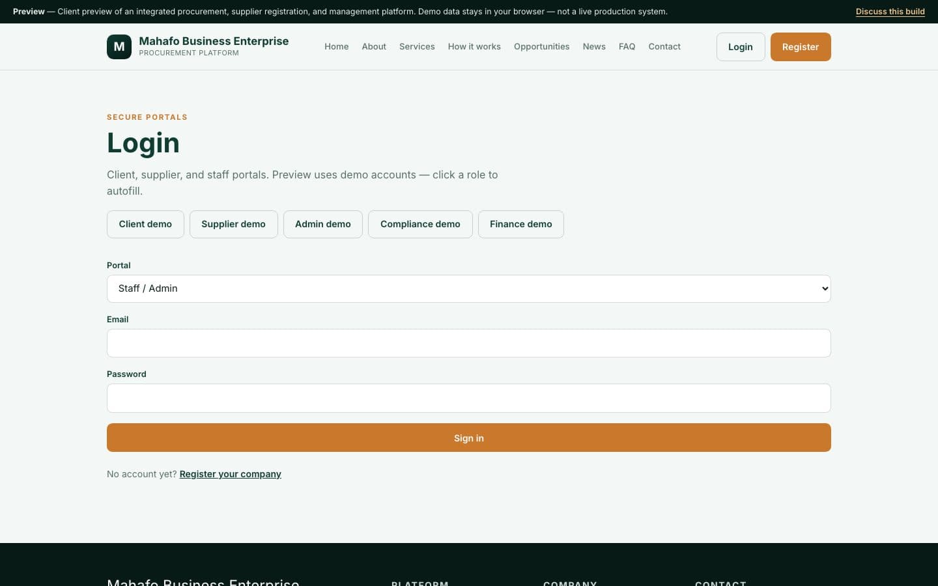The image size is (938, 586).
Task: Choose the Admin demo role
Action: tap(323, 224)
